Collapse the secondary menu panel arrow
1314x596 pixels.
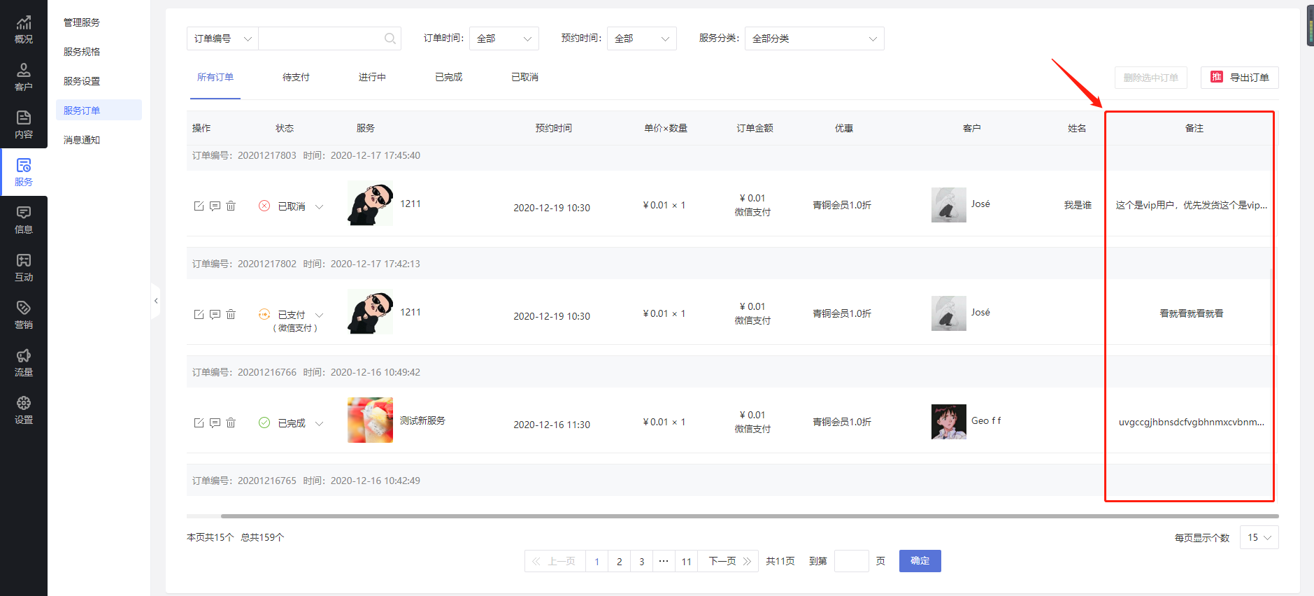click(156, 301)
